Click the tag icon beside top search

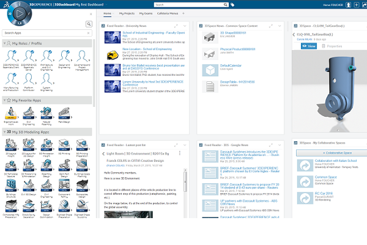(x=232, y=5)
